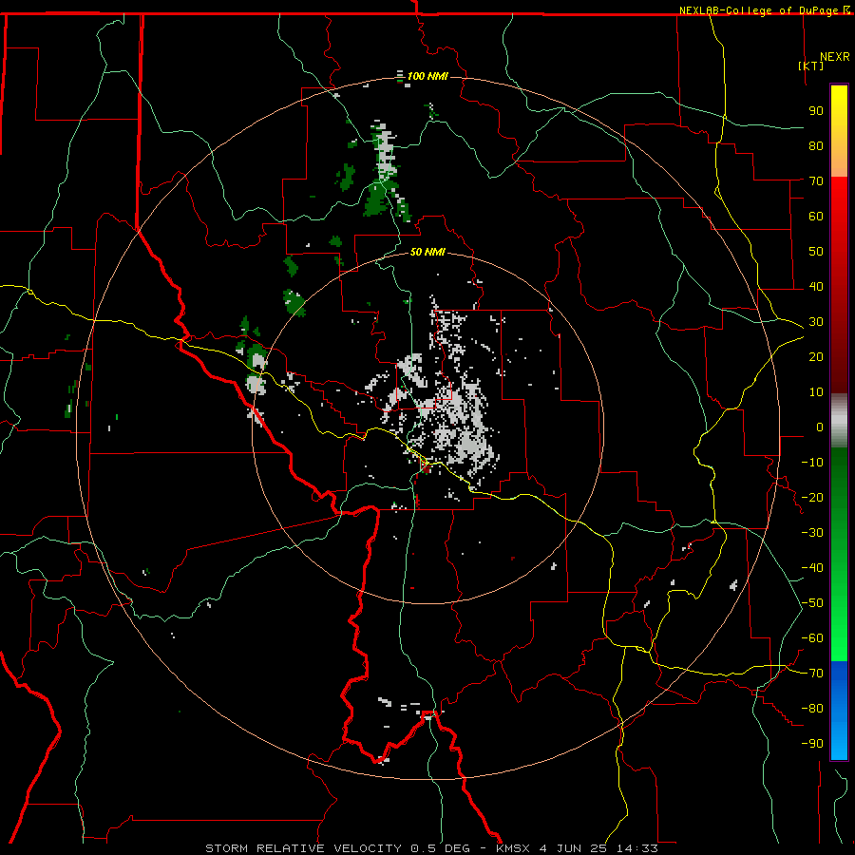Screen dimensions: 855x855
Task: Pick the blue segment of the color bar
Action: pos(839,711)
